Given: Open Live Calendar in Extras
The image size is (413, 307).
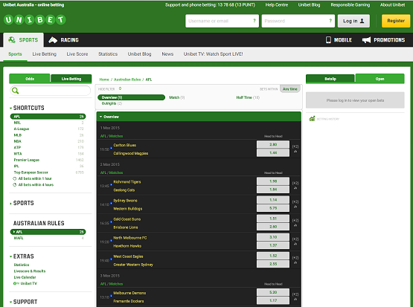Looking at the screenshot, I should pyautogui.click(x=25, y=277).
